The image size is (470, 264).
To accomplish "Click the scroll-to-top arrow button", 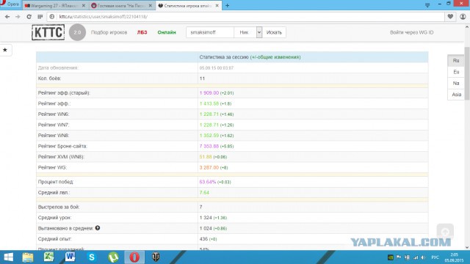I will (x=445, y=232).
